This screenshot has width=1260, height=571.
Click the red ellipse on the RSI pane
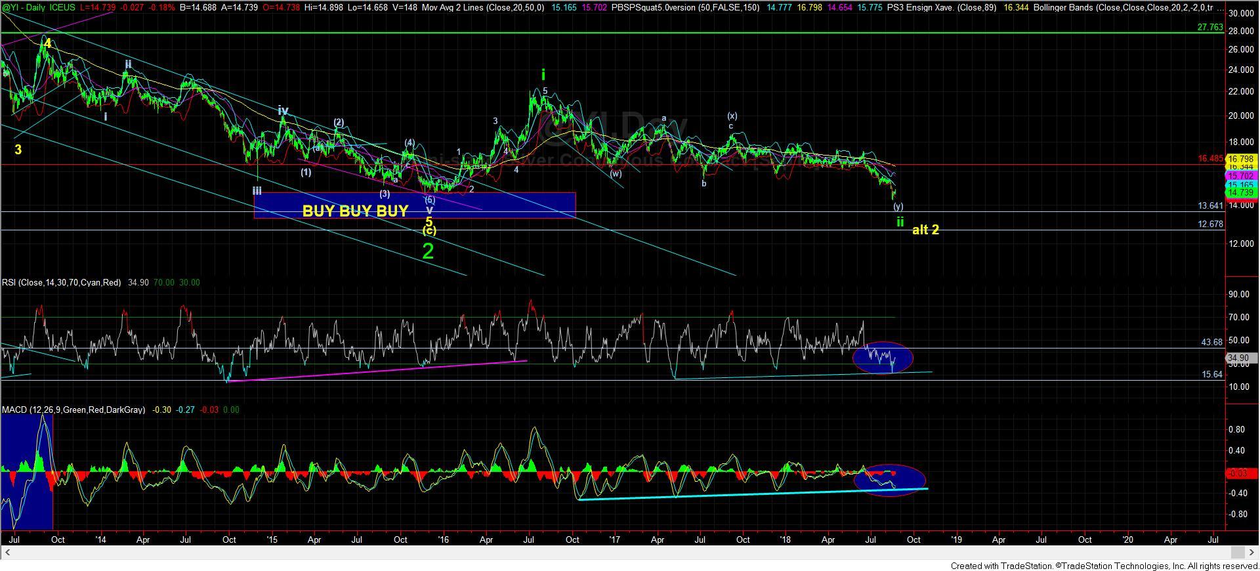(x=883, y=358)
